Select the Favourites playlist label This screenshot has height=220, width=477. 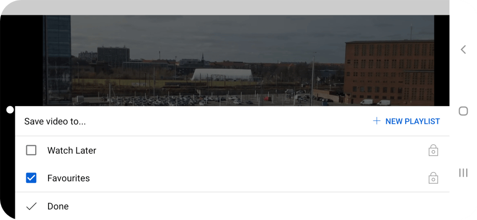(x=68, y=178)
